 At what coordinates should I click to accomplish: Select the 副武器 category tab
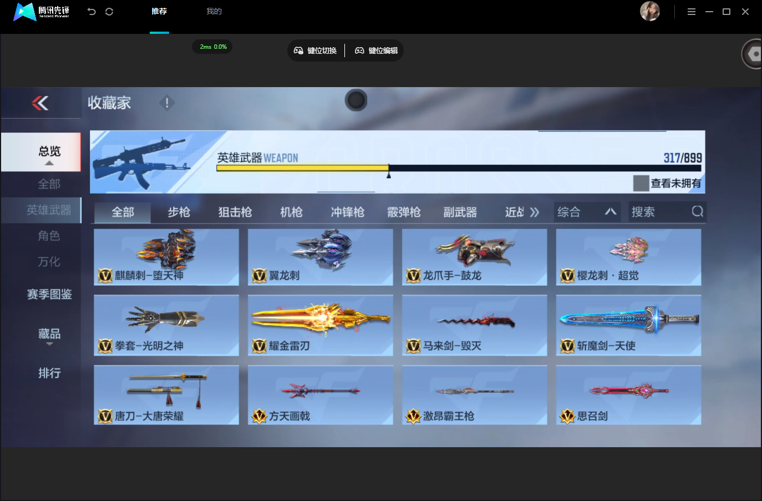click(x=460, y=212)
